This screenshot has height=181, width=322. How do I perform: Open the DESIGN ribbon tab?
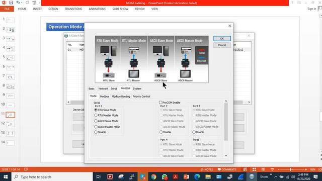pos(53,9)
